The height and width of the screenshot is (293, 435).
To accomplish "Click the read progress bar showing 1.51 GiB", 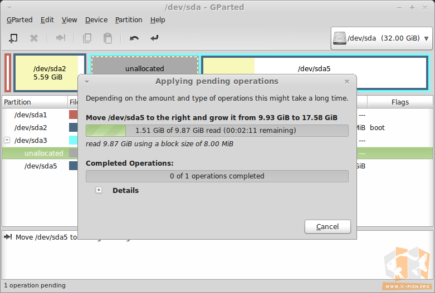I will (217, 131).
